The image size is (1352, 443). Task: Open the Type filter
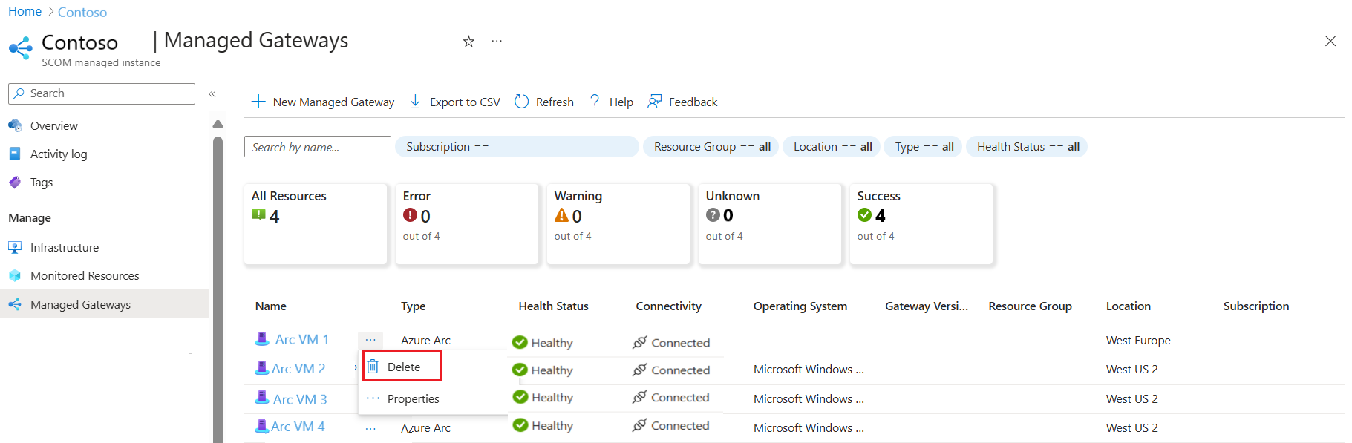coord(924,147)
